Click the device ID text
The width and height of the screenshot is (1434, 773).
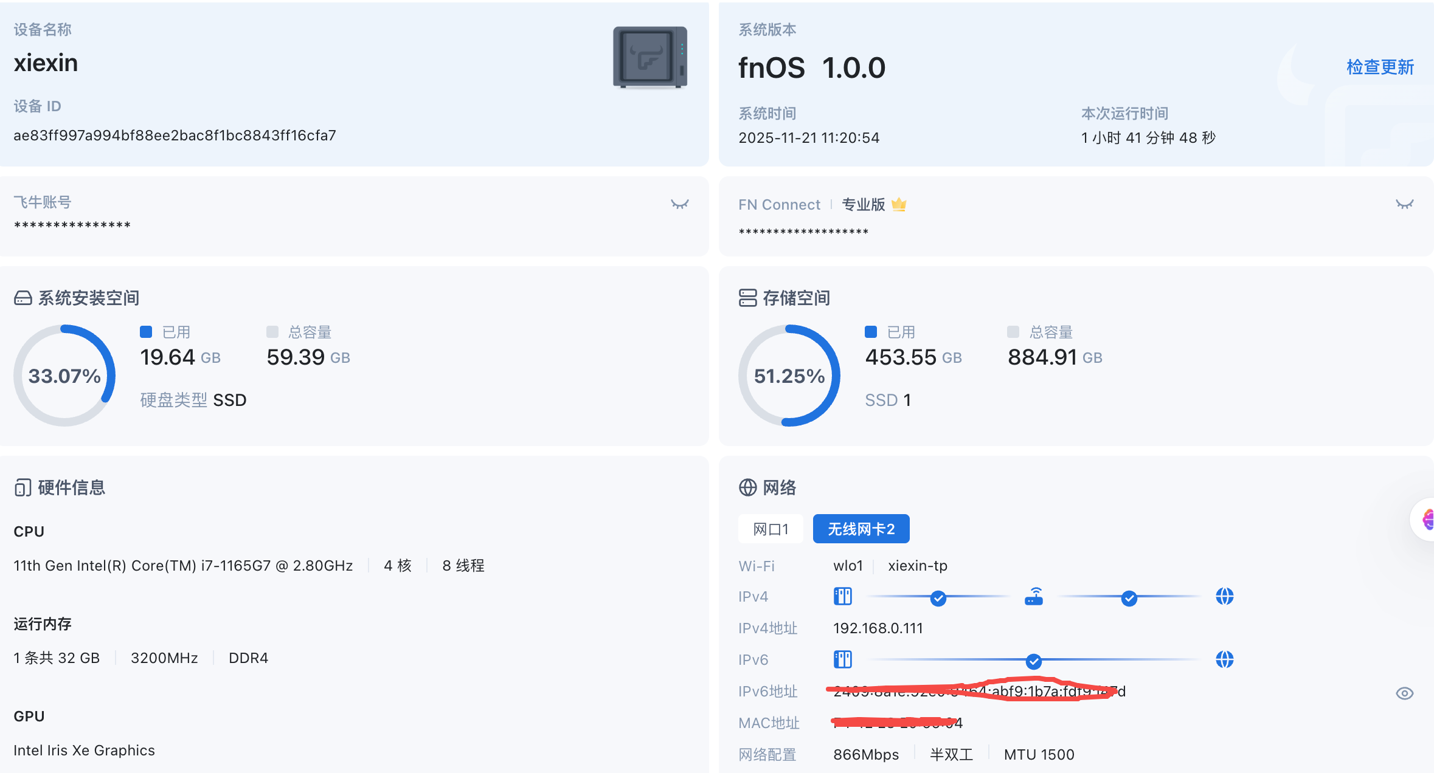coord(175,136)
